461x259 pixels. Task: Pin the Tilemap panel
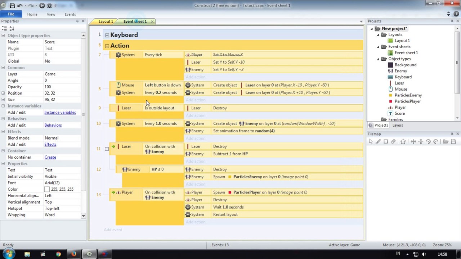[x=452, y=134]
